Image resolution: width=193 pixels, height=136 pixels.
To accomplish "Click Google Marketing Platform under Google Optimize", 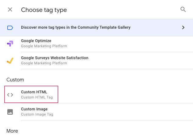I will pos(44,46).
